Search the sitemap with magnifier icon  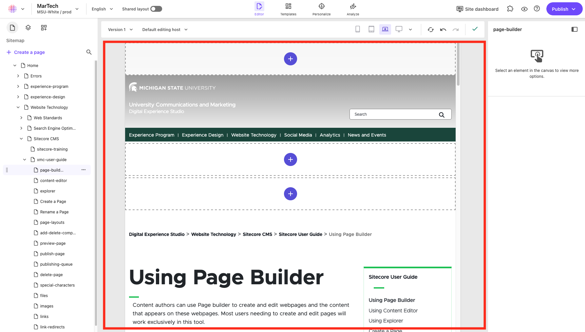point(89,52)
